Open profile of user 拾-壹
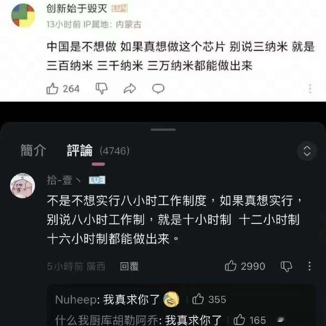Screen dimensions: 326x326 (x=63, y=180)
